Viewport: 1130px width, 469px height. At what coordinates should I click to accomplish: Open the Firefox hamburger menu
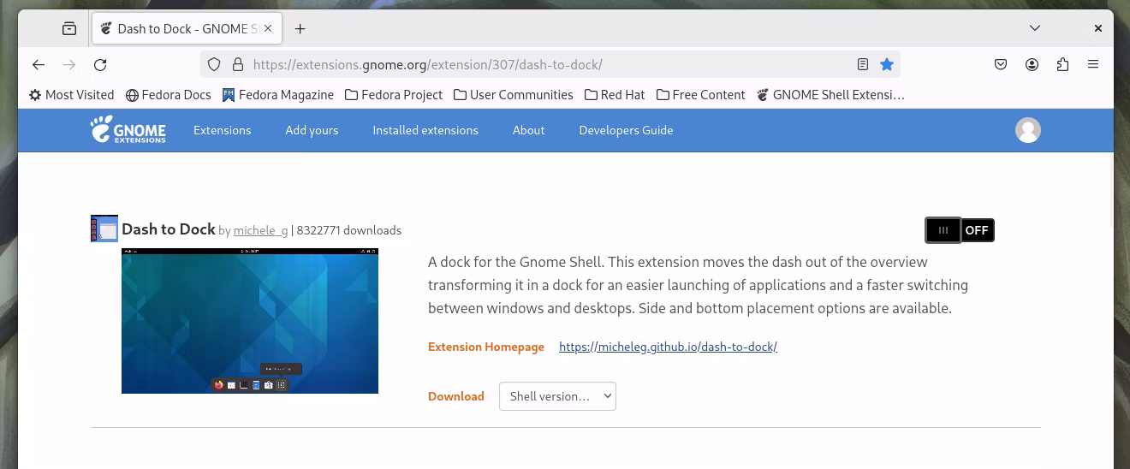point(1093,64)
